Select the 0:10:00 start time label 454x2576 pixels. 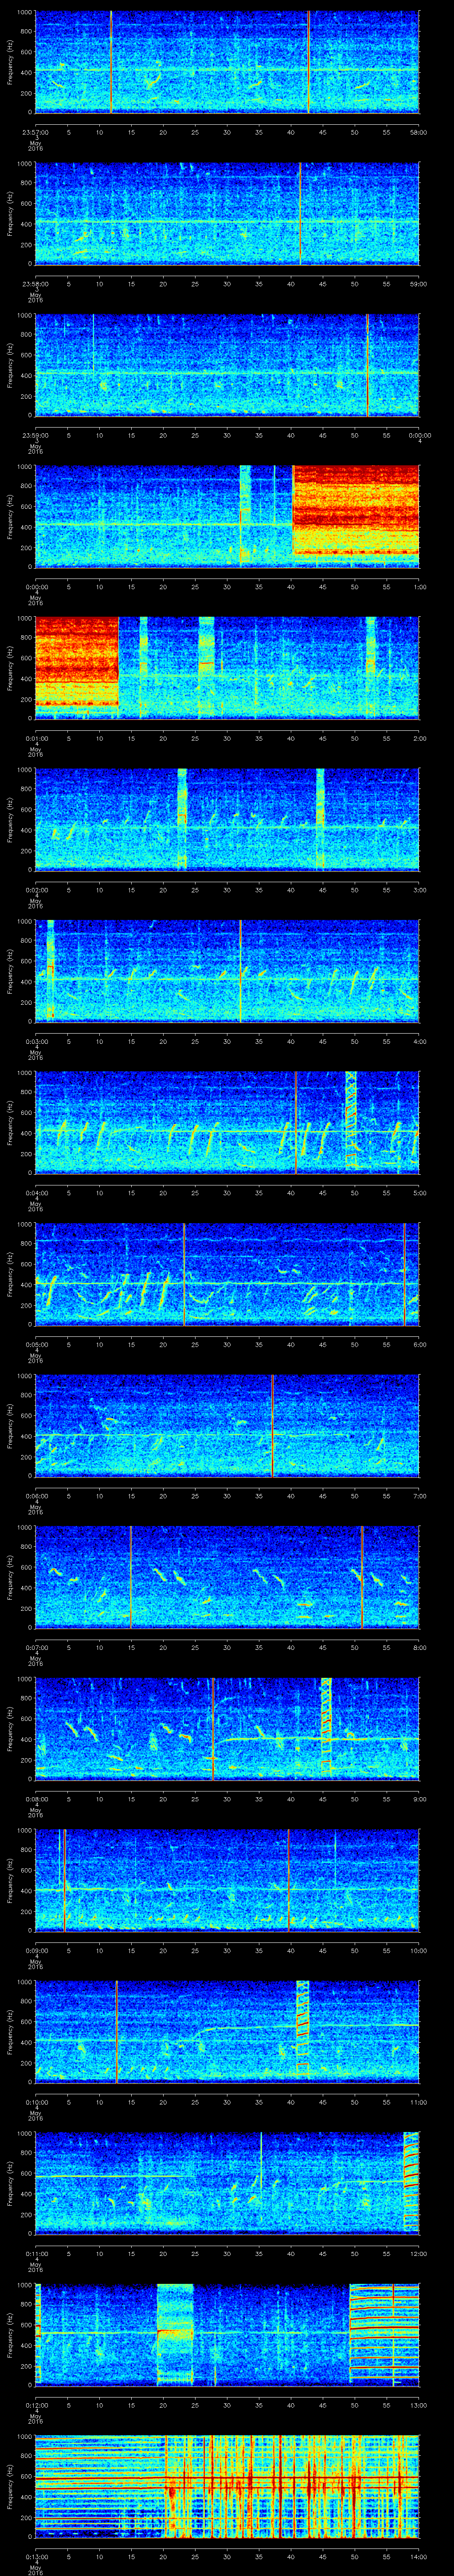pos(36,2102)
